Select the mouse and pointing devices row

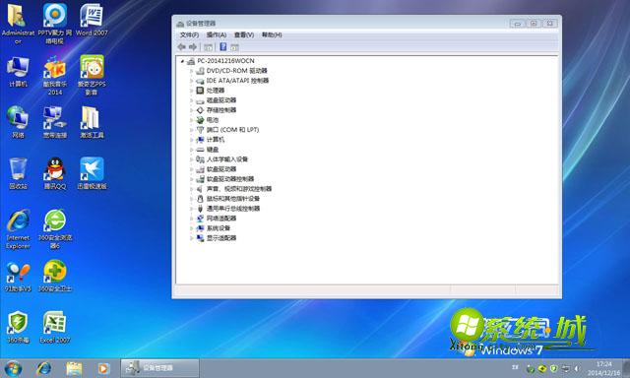[x=227, y=199]
